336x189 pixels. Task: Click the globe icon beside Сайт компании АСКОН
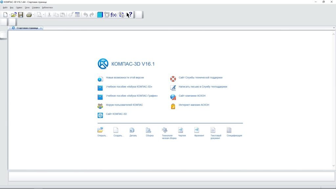pos(173,97)
